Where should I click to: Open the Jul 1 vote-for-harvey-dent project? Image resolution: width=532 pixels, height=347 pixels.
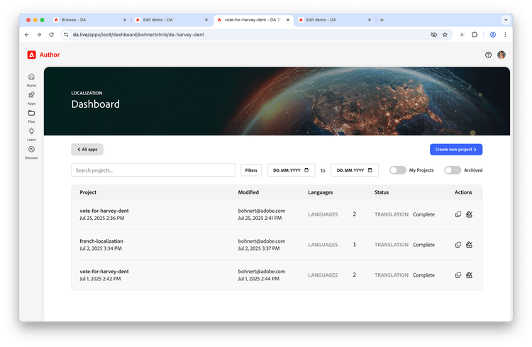[104, 272]
